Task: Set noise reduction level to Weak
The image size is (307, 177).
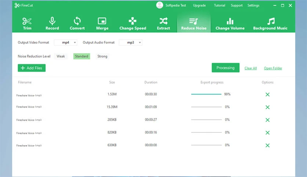Action: tap(61, 56)
